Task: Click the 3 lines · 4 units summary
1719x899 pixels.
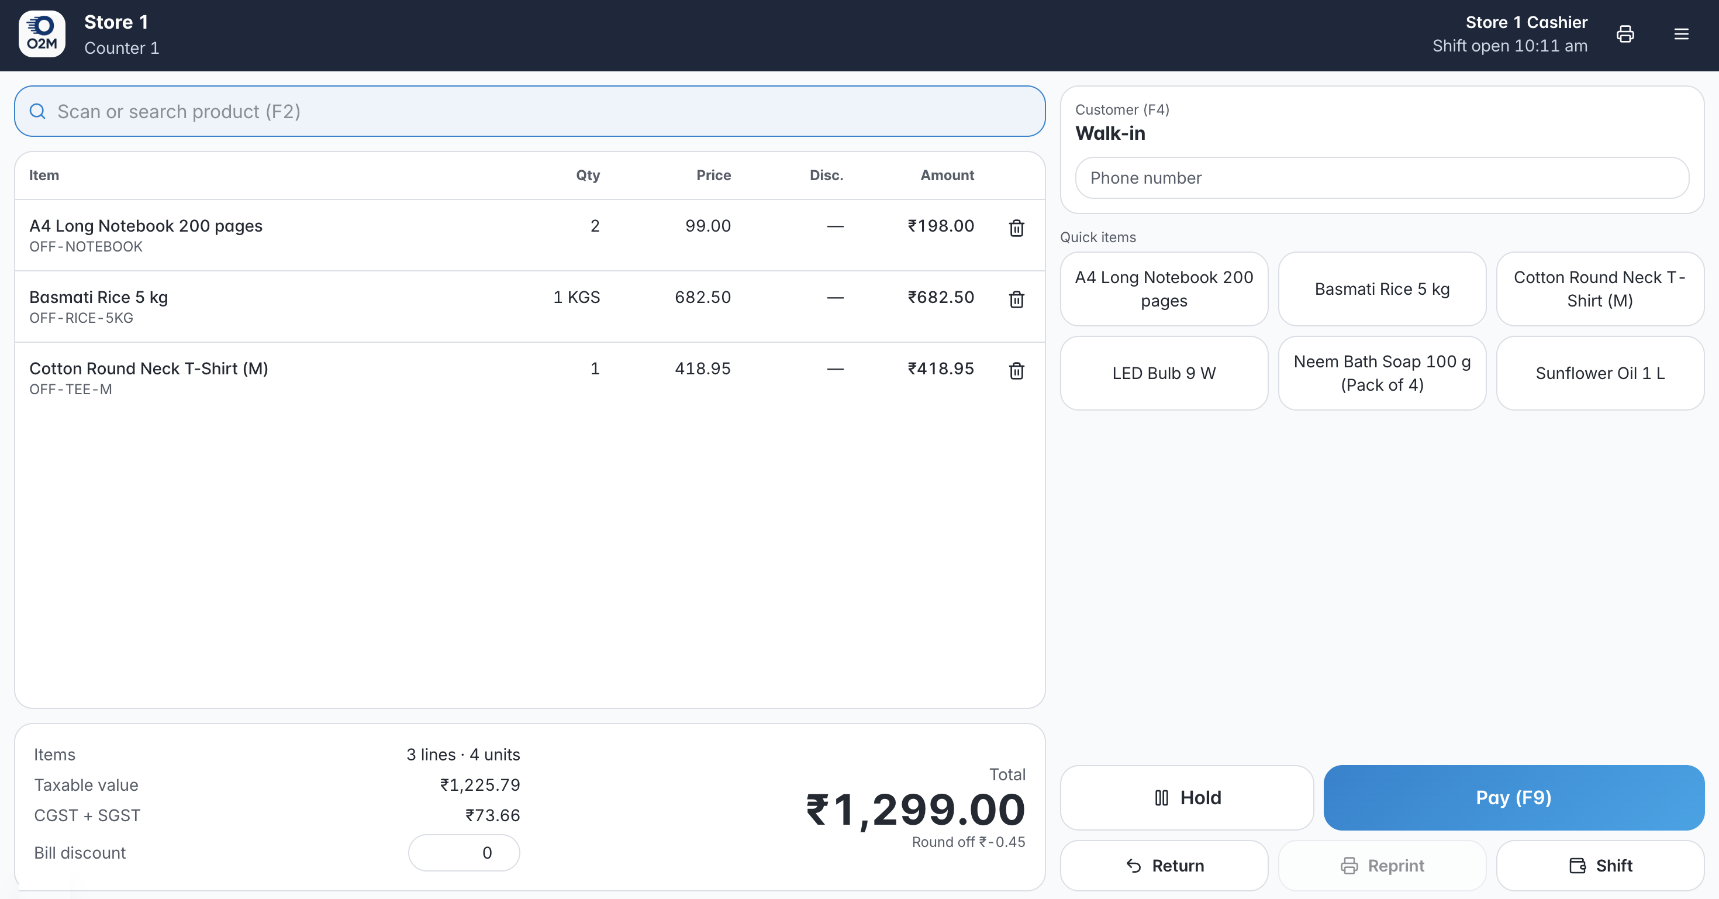Action: click(x=463, y=755)
